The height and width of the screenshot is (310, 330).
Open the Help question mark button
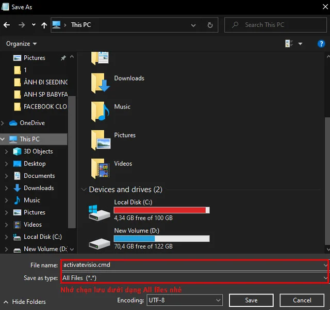(321, 44)
